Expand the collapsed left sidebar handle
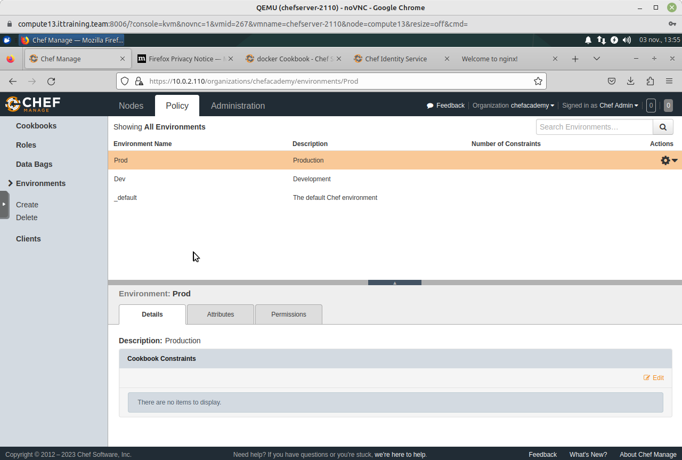Viewport: 682px width, 460px height. [x=4, y=204]
